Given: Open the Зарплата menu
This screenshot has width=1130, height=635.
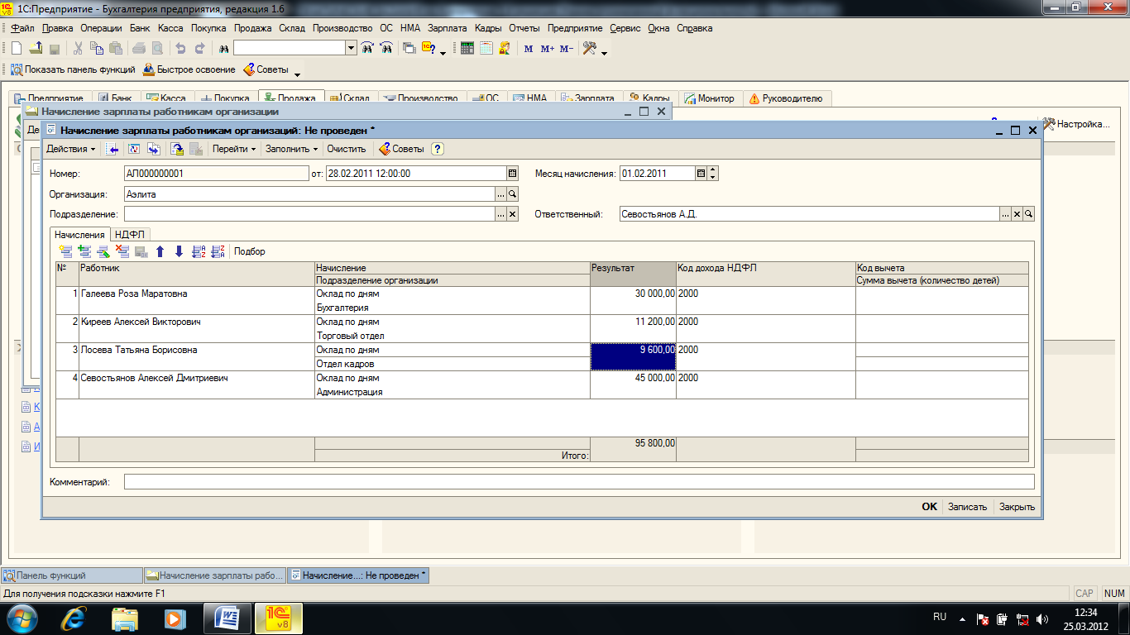Looking at the screenshot, I should [x=447, y=28].
